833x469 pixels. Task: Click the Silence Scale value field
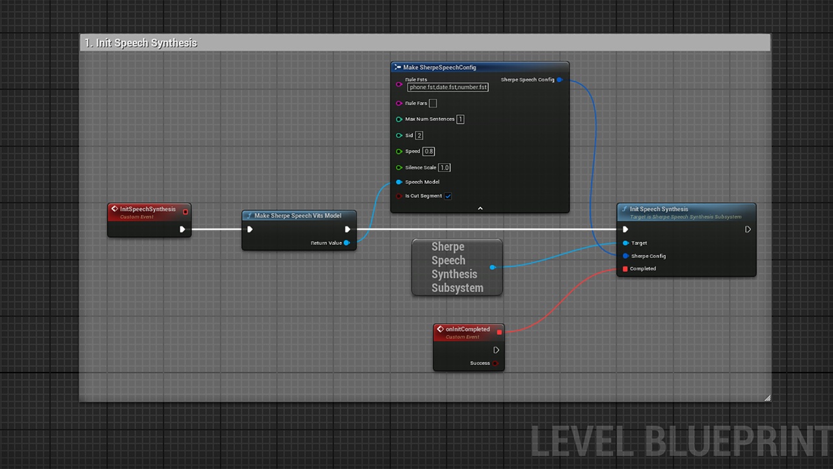pos(444,167)
